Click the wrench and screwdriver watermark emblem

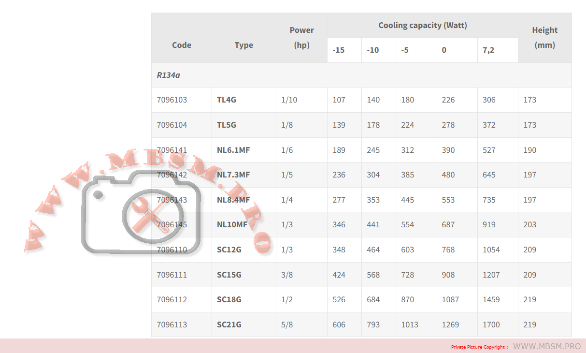click(153, 215)
